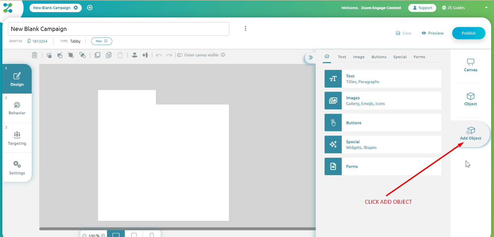Screen dimensions: 494x237
Task: Open the Forms tab in the object panel
Action: 419,57
